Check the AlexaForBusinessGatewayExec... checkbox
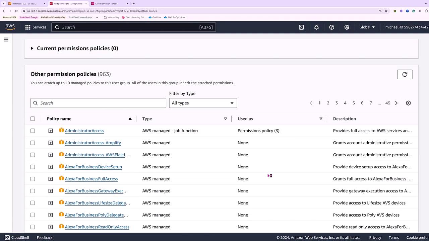429x241 pixels. point(33,191)
